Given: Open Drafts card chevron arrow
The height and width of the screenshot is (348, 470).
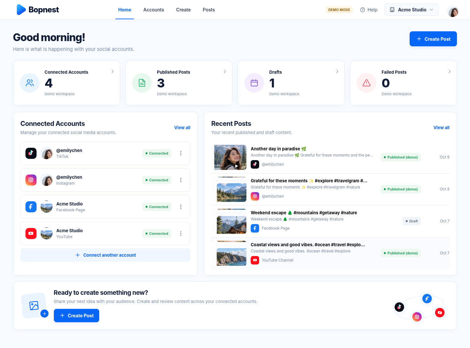Looking at the screenshot, I should click(337, 71).
